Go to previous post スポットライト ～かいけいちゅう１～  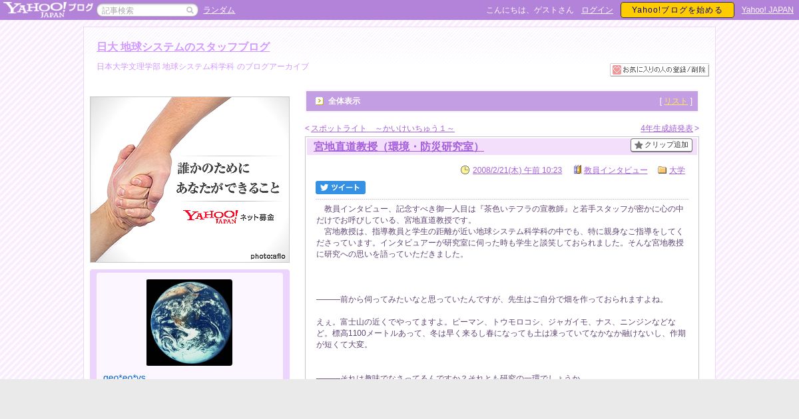click(x=383, y=128)
